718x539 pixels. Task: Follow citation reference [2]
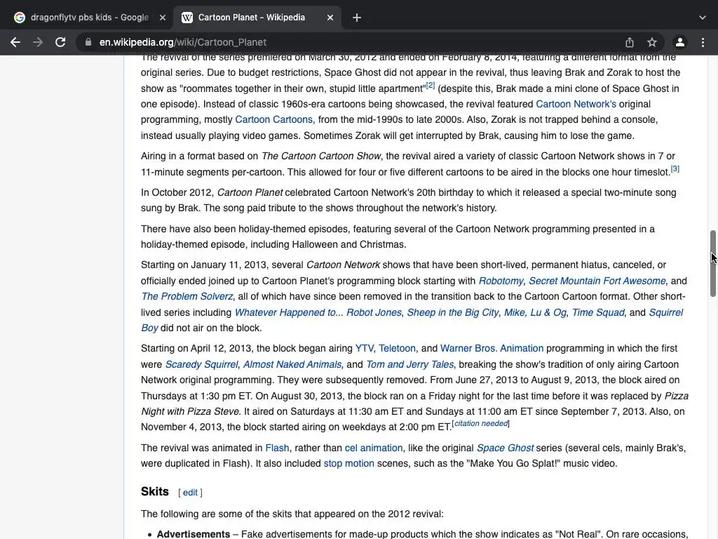[x=431, y=85]
